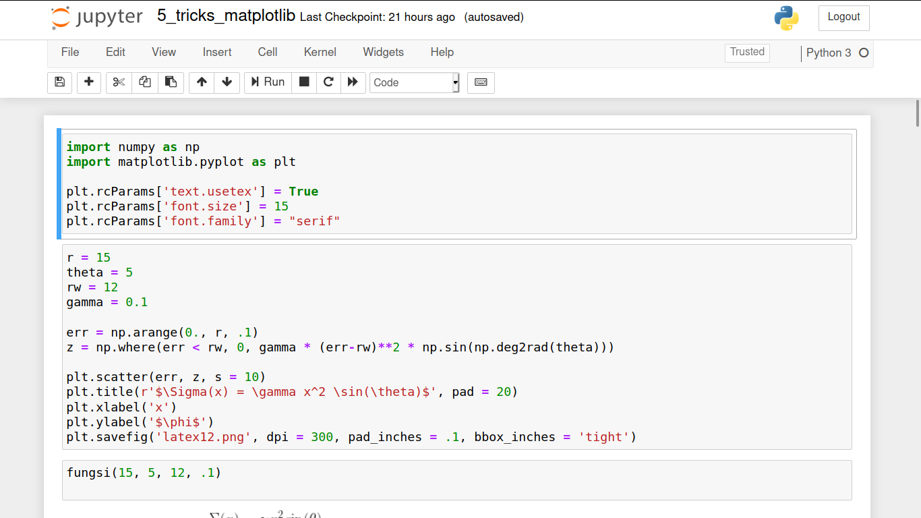Move selected cell up arrow
Screen dimensions: 921x518
(x=202, y=82)
